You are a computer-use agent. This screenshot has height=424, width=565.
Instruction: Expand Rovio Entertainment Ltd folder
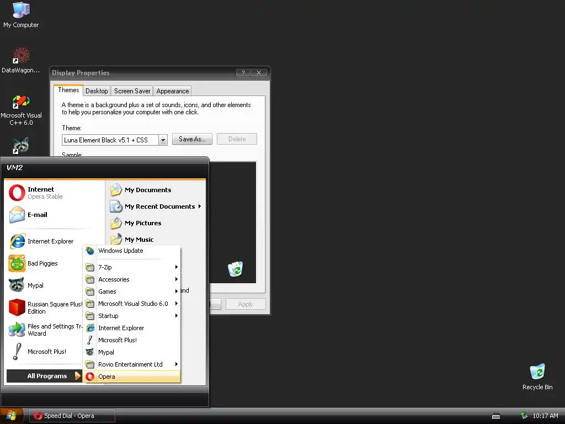131,364
